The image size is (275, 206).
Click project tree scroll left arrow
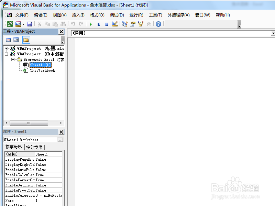6,123
